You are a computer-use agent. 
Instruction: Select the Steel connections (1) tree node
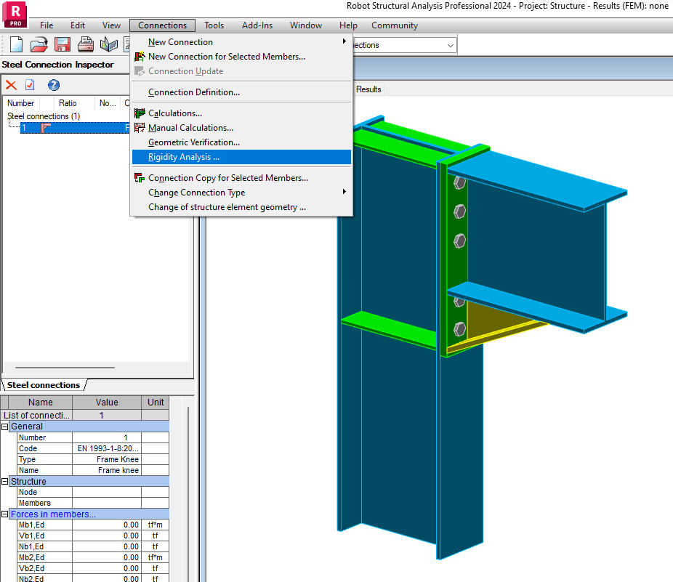coord(44,116)
